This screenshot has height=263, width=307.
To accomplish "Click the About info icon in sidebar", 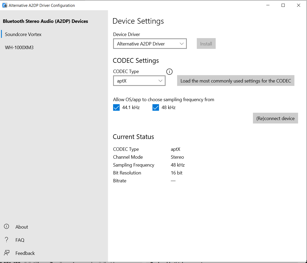I will (7, 226).
